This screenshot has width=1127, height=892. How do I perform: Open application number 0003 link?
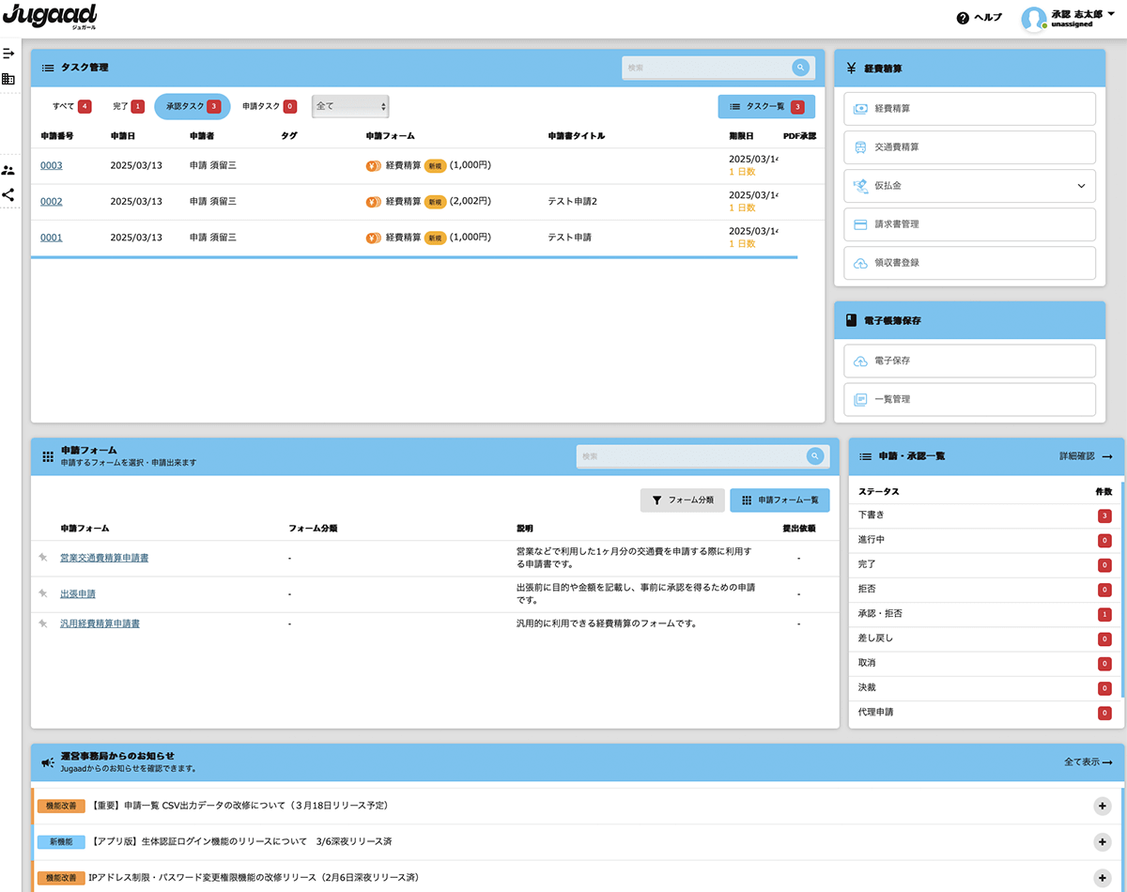[x=52, y=165]
